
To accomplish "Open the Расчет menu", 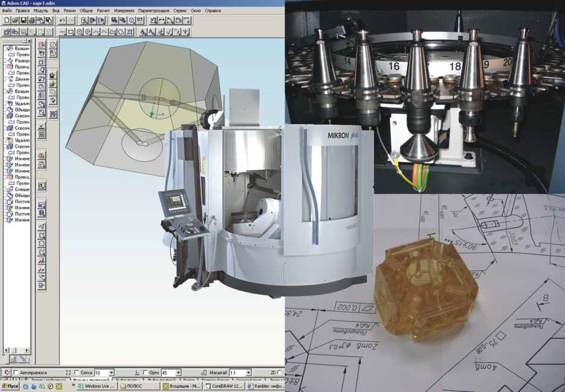I will pyautogui.click(x=104, y=10).
